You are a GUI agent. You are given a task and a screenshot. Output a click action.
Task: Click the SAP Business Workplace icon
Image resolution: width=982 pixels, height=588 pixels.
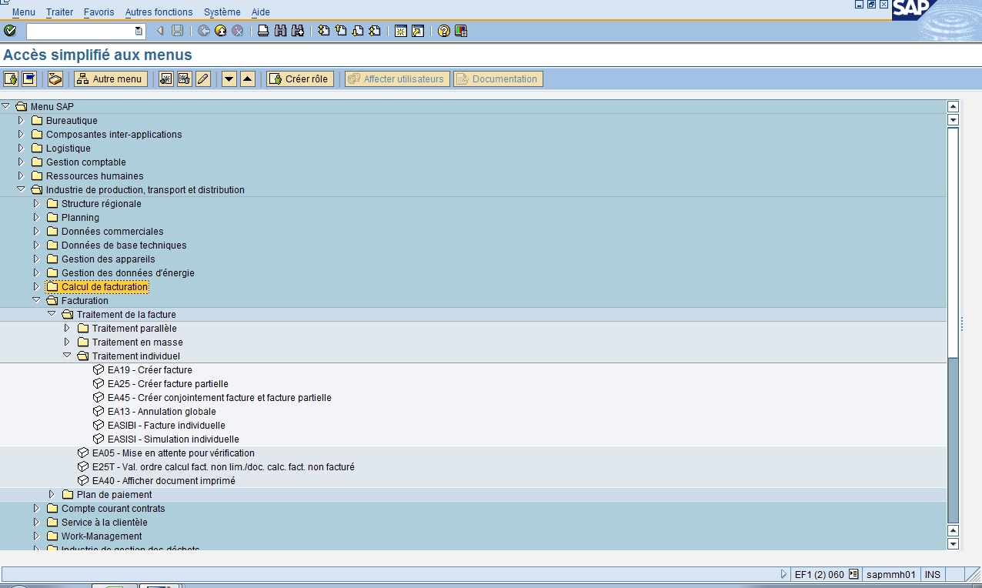click(55, 79)
